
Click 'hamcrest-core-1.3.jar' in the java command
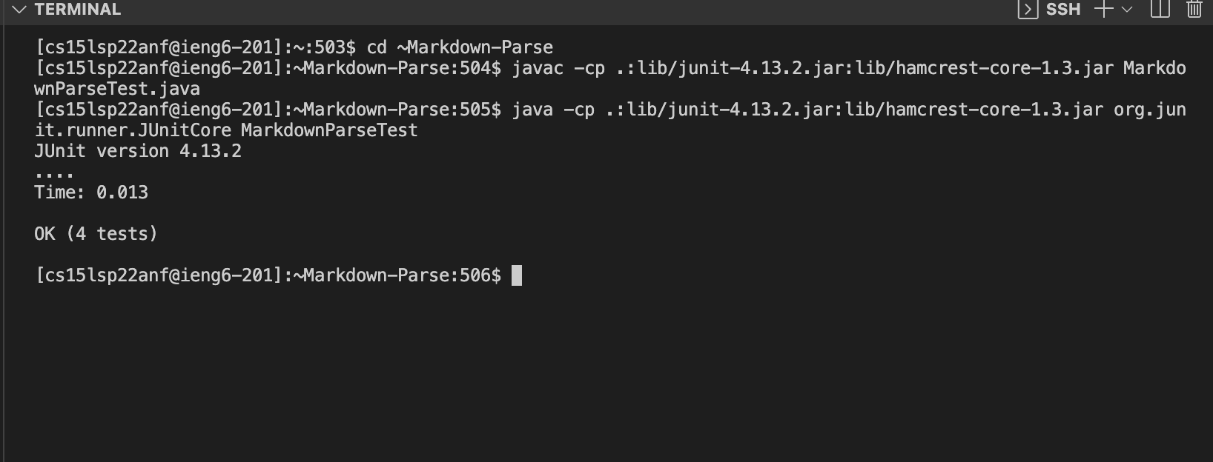[994, 110]
